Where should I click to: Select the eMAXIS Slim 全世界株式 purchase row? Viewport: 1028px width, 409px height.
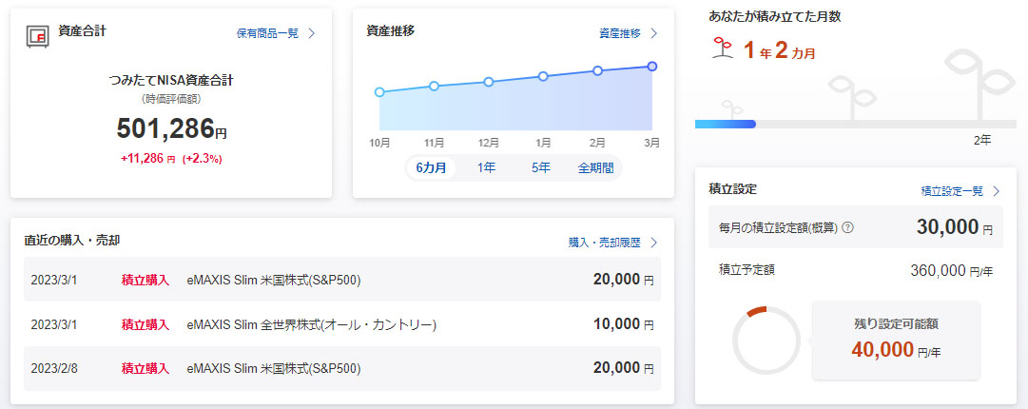point(342,324)
